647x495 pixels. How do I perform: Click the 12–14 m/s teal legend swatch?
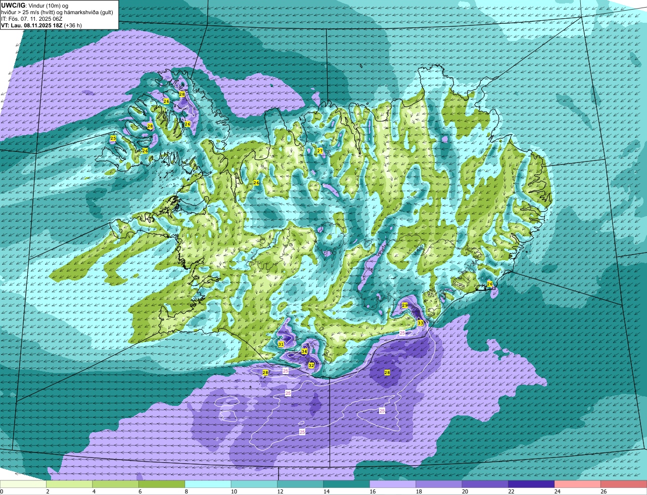pyautogui.click(x=301, y=484)
